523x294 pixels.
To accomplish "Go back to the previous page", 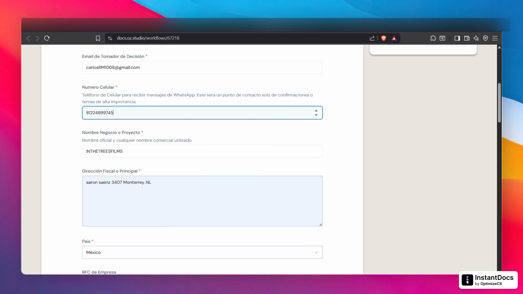I will (x=28, y=38).
